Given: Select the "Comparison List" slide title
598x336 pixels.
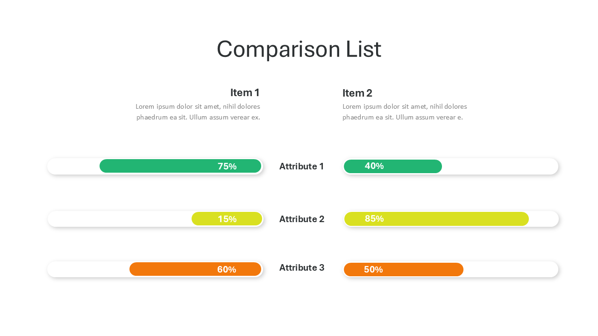Looking at the screenshot, I should [x=299, y=49].
